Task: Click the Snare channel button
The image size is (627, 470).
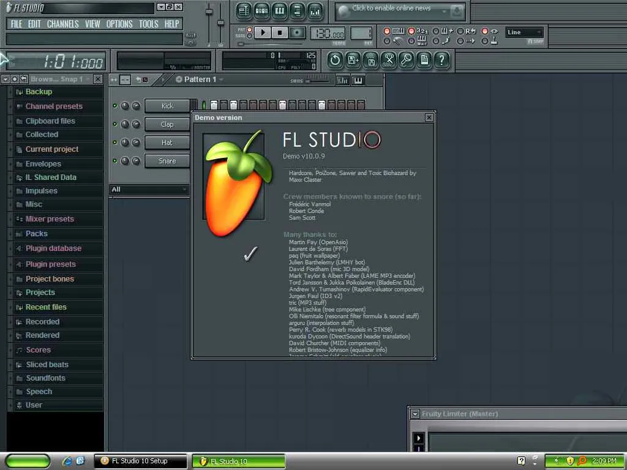Action: point(167,161)
